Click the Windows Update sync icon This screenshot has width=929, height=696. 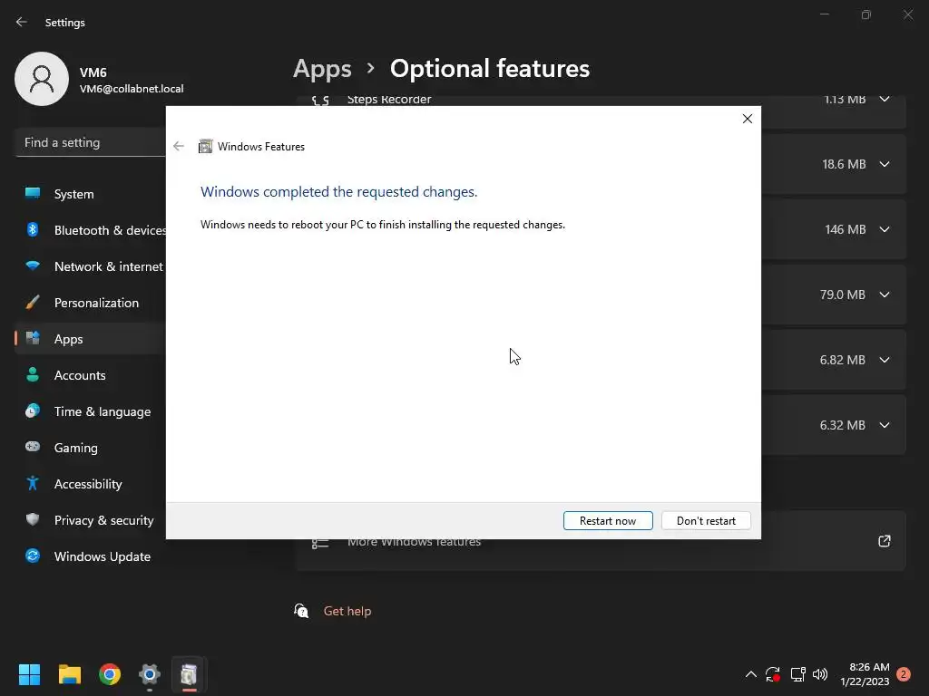pos(33,556)
